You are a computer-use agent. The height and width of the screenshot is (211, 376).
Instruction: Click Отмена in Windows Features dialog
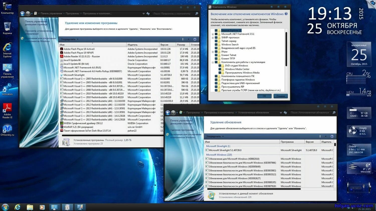280,96
